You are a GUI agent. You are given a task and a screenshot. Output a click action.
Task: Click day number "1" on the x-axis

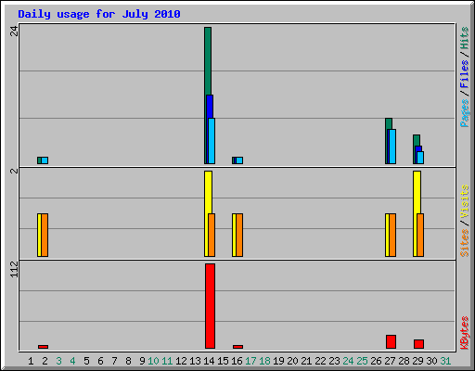(31, 361)
